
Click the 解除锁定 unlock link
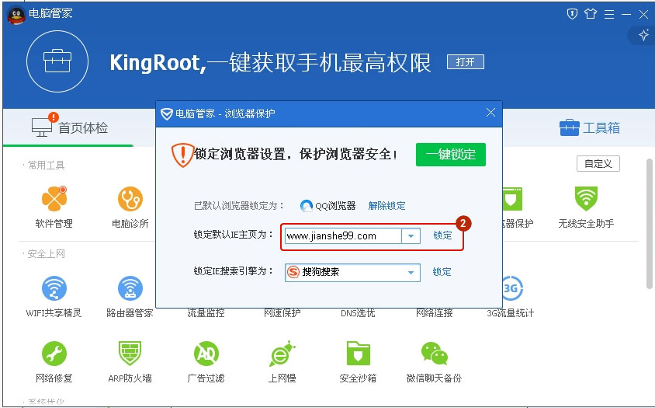pos(386,206)
